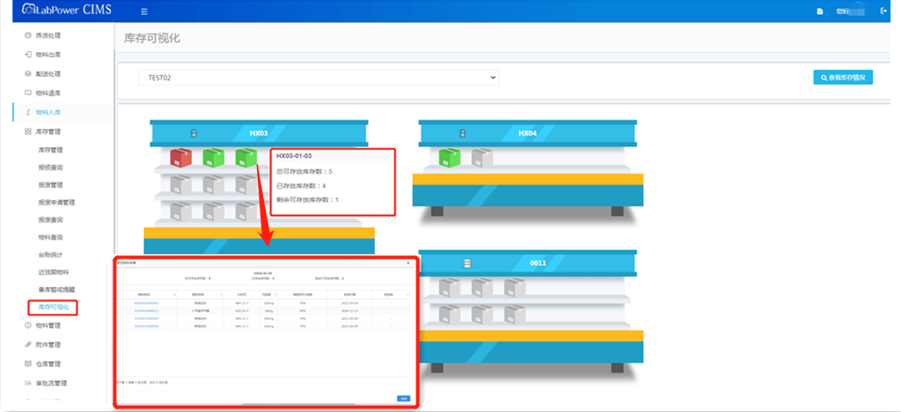Open the 库存管理 submenu item
The image size is (901, 412).
pos(50,150)
